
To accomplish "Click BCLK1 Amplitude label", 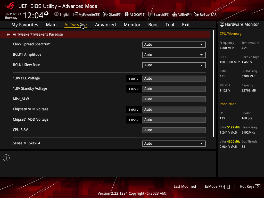I will (27, 54).
